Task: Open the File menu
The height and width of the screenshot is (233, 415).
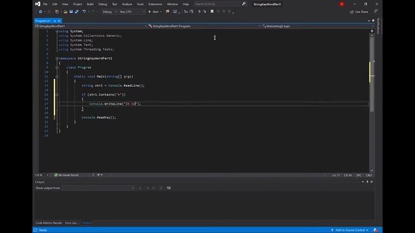Action: tap(45, 5)
